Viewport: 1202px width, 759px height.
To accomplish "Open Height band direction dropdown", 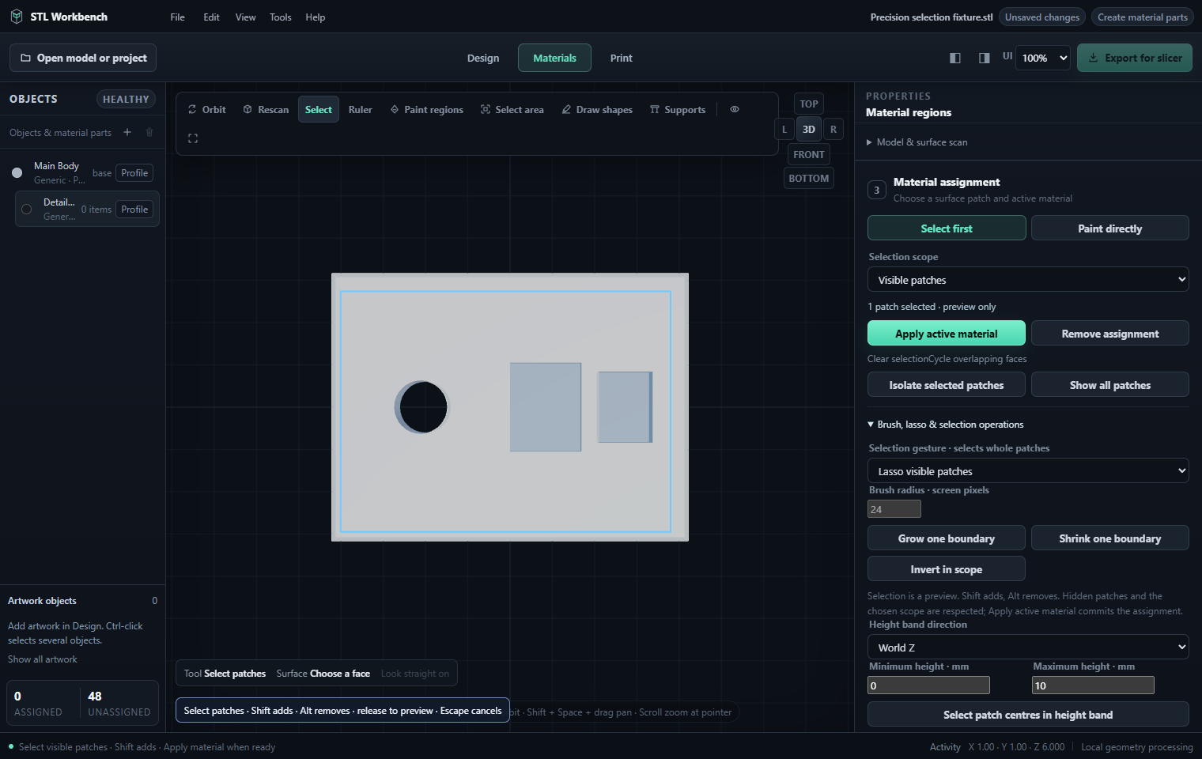I will click(1028, 648).
